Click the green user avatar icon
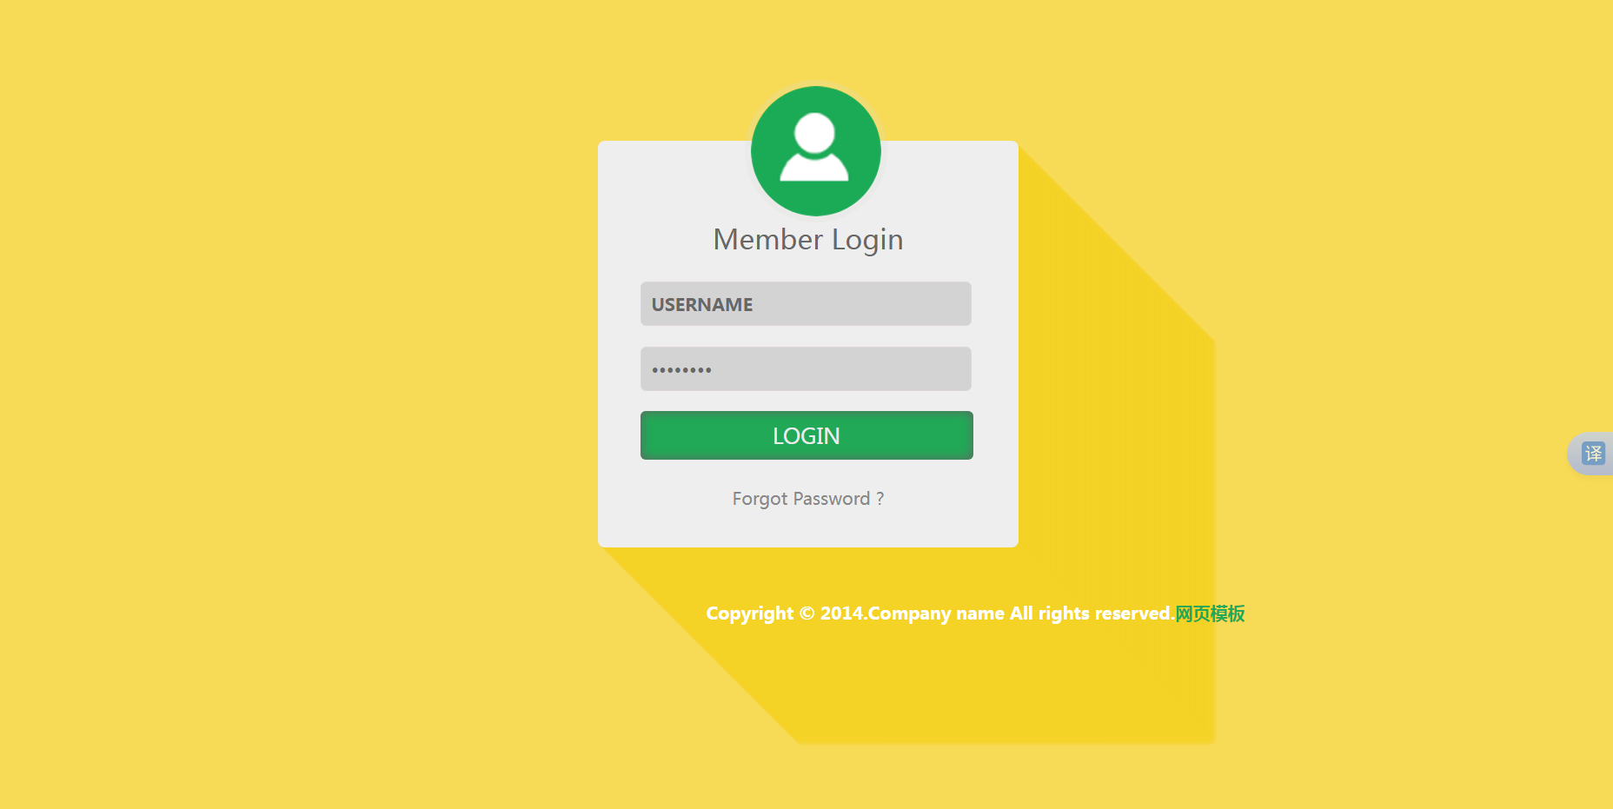Screen dimensions: 1613x809 [815, 151]
